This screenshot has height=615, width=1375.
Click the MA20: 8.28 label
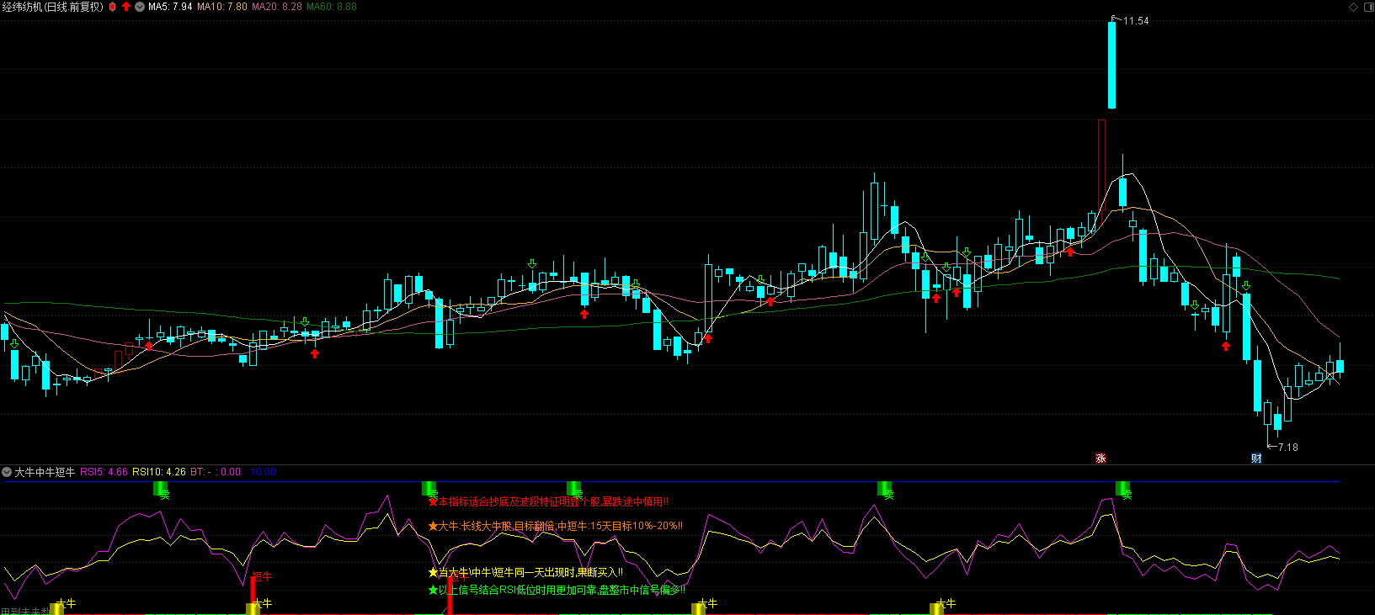click(x=277, y=7)
